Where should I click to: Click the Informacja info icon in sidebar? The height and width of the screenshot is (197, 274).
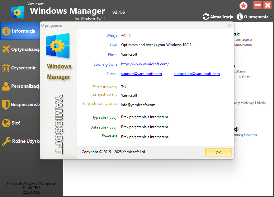point(6,31)
